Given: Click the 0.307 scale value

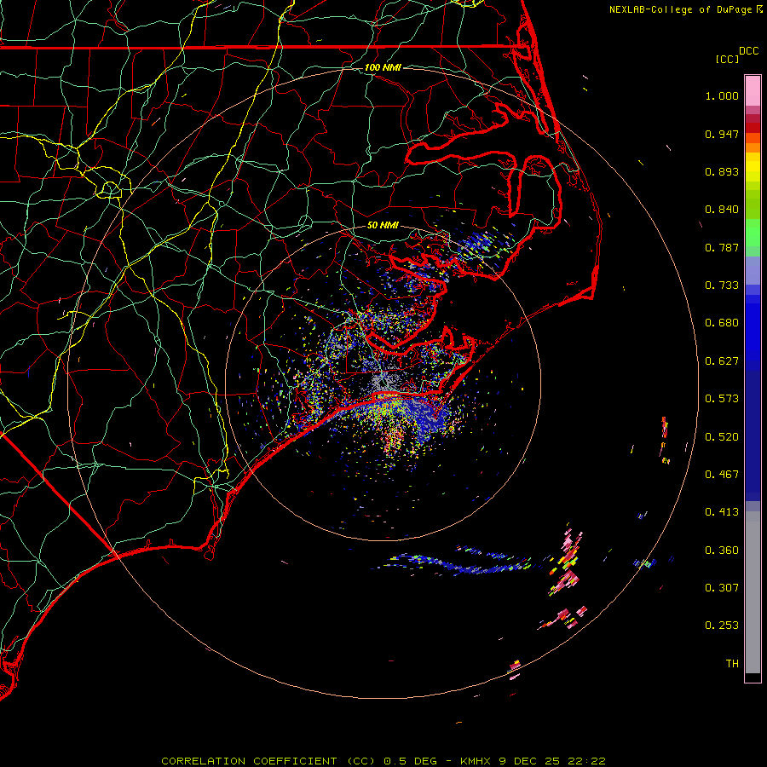Looking at the screenshot, I should pyautogui.click(x=722, y=588).
